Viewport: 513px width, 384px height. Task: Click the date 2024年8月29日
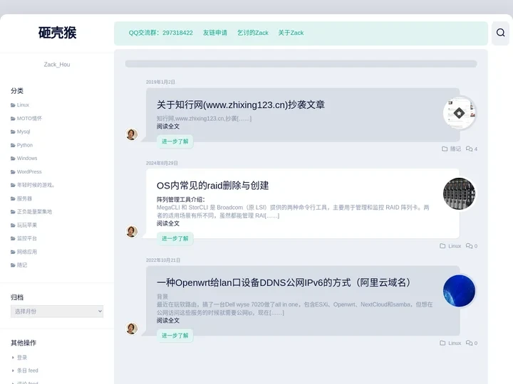point(162,163)
